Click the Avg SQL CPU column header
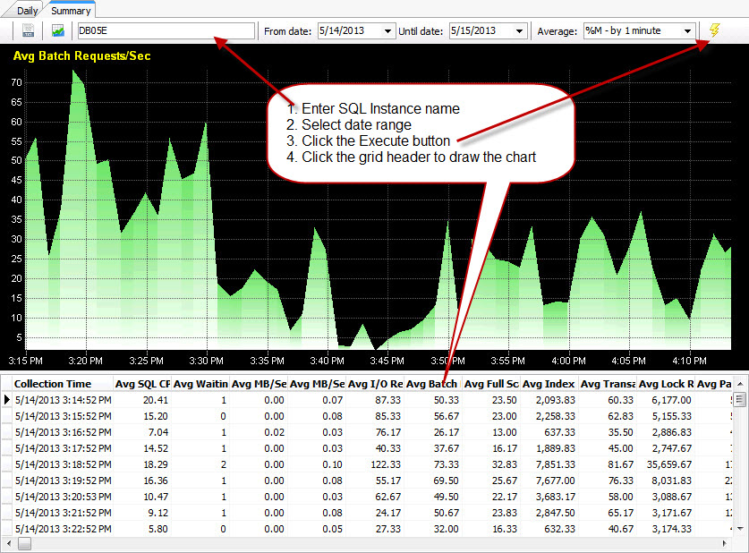Screen dimensions: 749x553 pos(141,384)
